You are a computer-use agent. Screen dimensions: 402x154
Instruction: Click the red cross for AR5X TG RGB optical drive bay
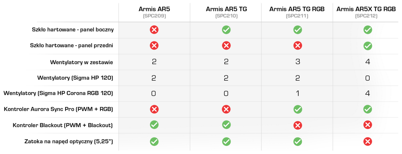point(368,141)
